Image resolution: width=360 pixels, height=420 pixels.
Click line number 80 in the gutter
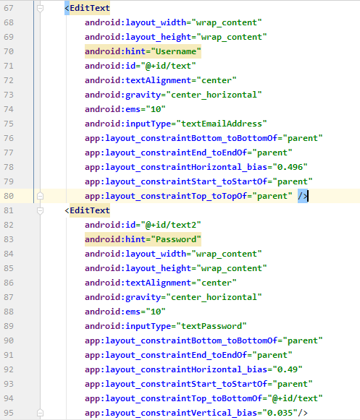pyautogui.click(x=9, y=196)
